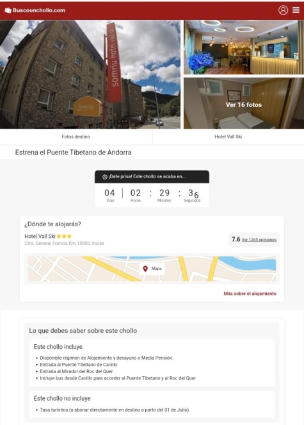Click the hotel three-star rating
Screen dimensions: 304x425
(64, 236)
